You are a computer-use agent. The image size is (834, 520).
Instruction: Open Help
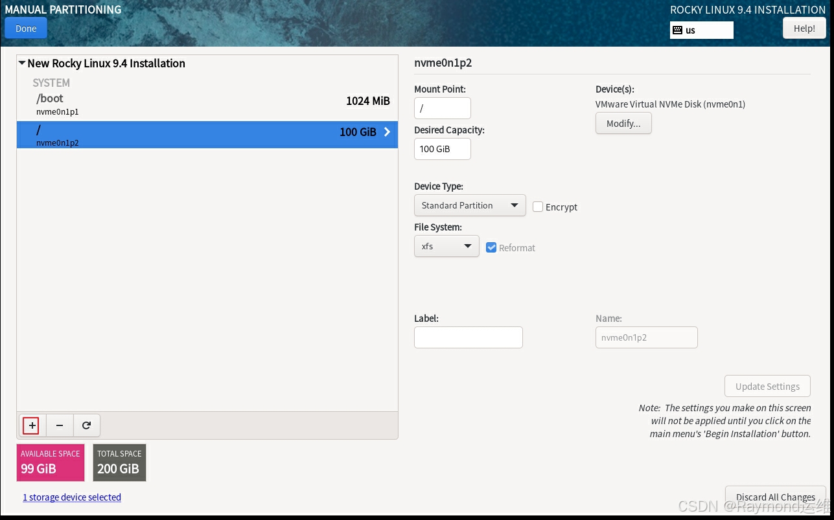(x=804, y=28)
